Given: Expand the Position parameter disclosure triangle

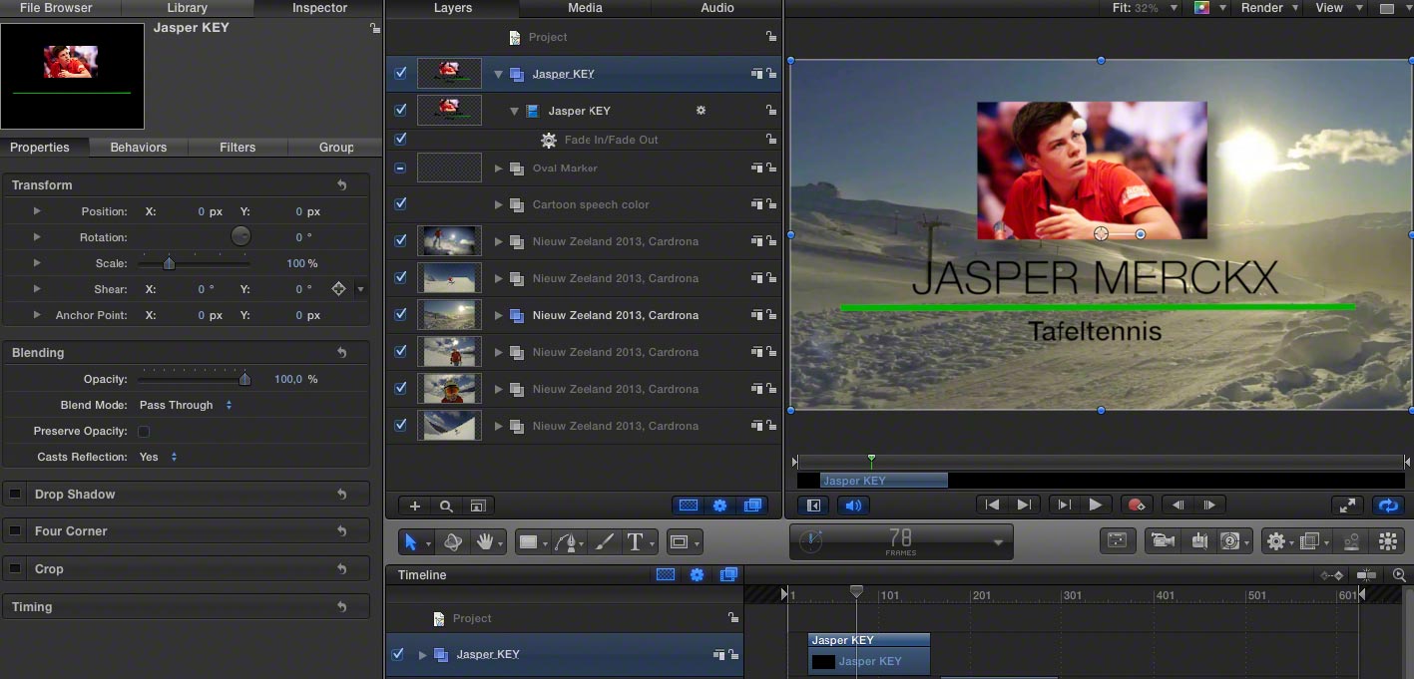Looking at the screenshot, I should click(38, 211).
